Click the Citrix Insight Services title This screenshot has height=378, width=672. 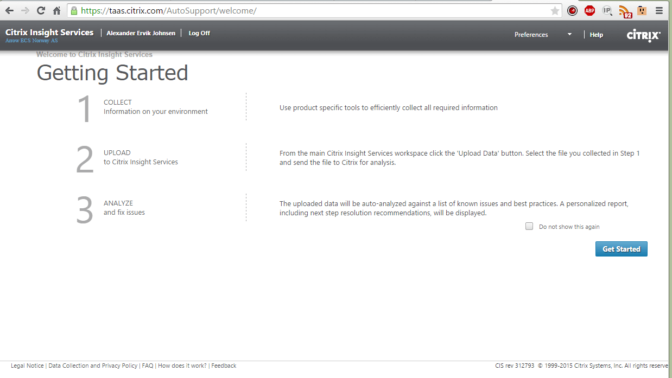pyautogui.click(x=49, y=33)
